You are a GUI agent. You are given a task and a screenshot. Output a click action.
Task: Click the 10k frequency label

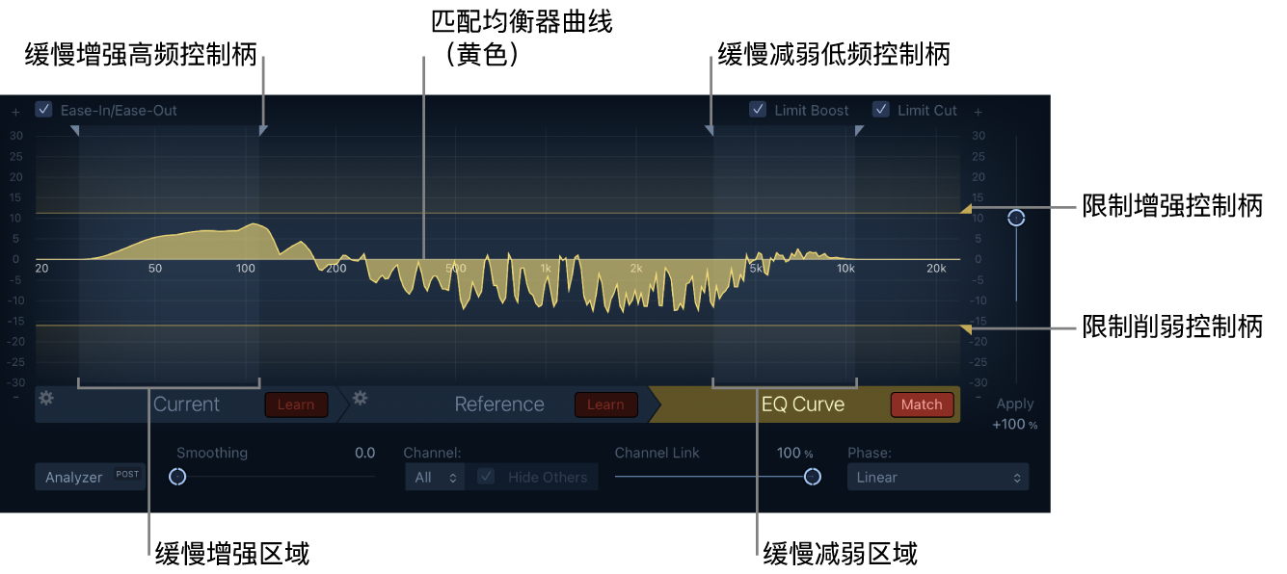[x=845, y=268]
